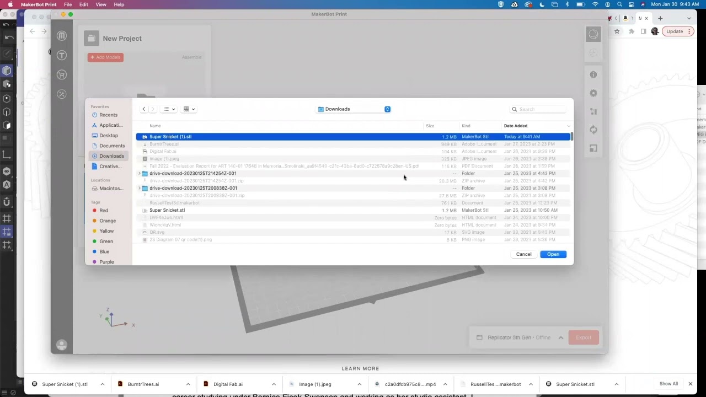Open the File menu
Image resolution: width=706 pixels, height=397 pixels.
68,4
